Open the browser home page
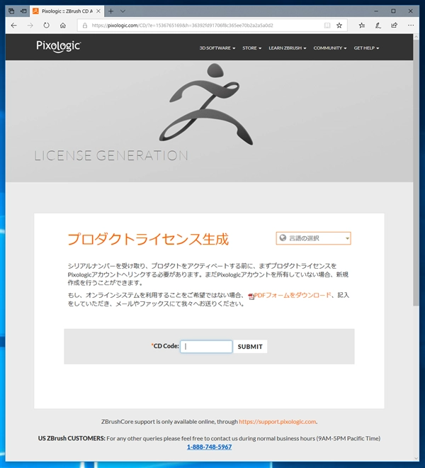This screenshot has height=468, width=425. 62,26
